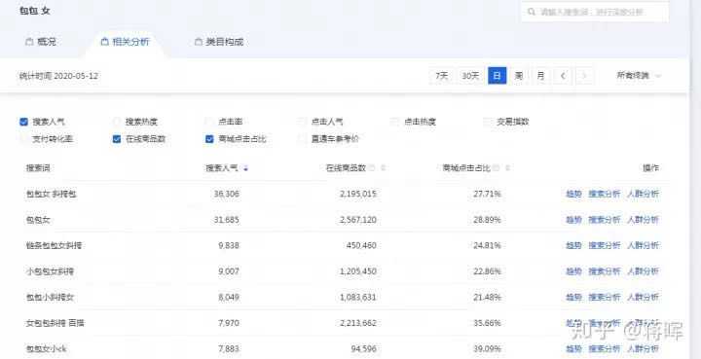Switch to the 概况 tab
Image resolution: width=701 pixels, height=359 pixels.
pos(41,42)
